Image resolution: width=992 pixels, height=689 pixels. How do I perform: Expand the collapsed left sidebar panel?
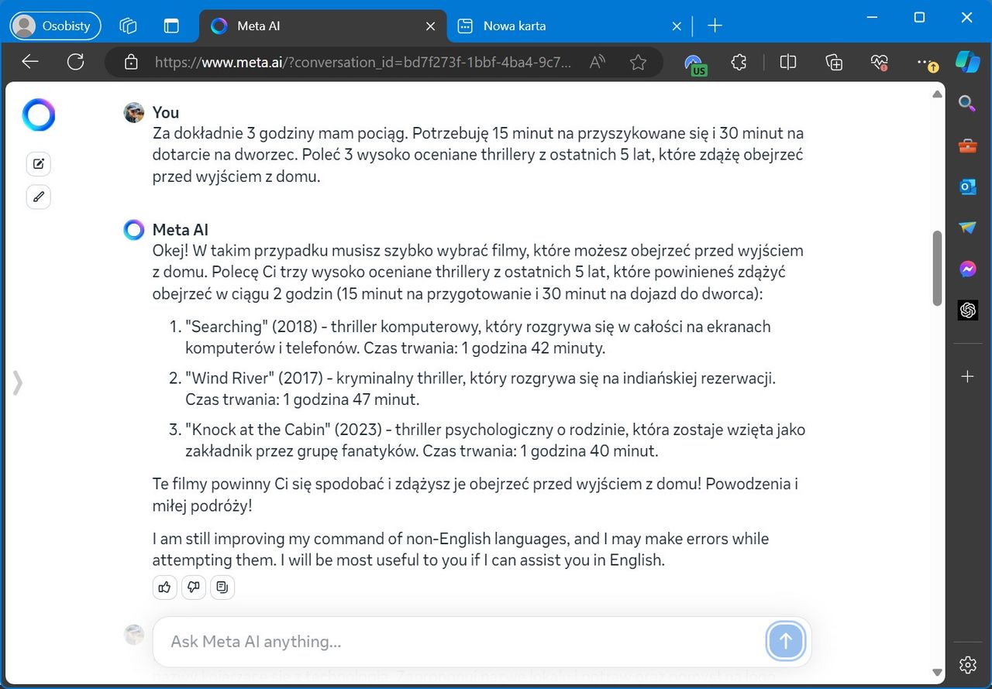tap(17, 382)
